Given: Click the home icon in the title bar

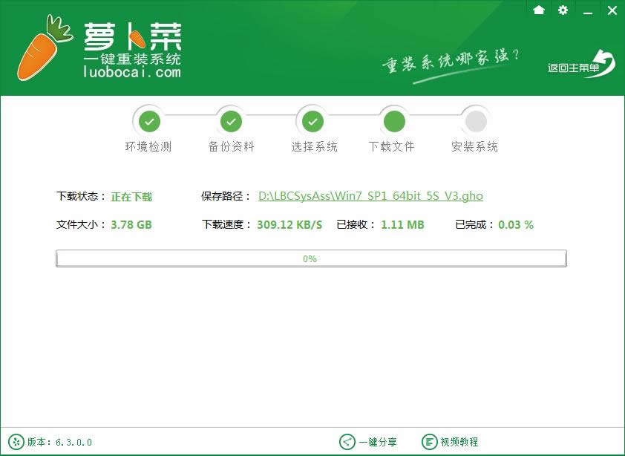Looking at the screenshot, I should tap(539, 10).
